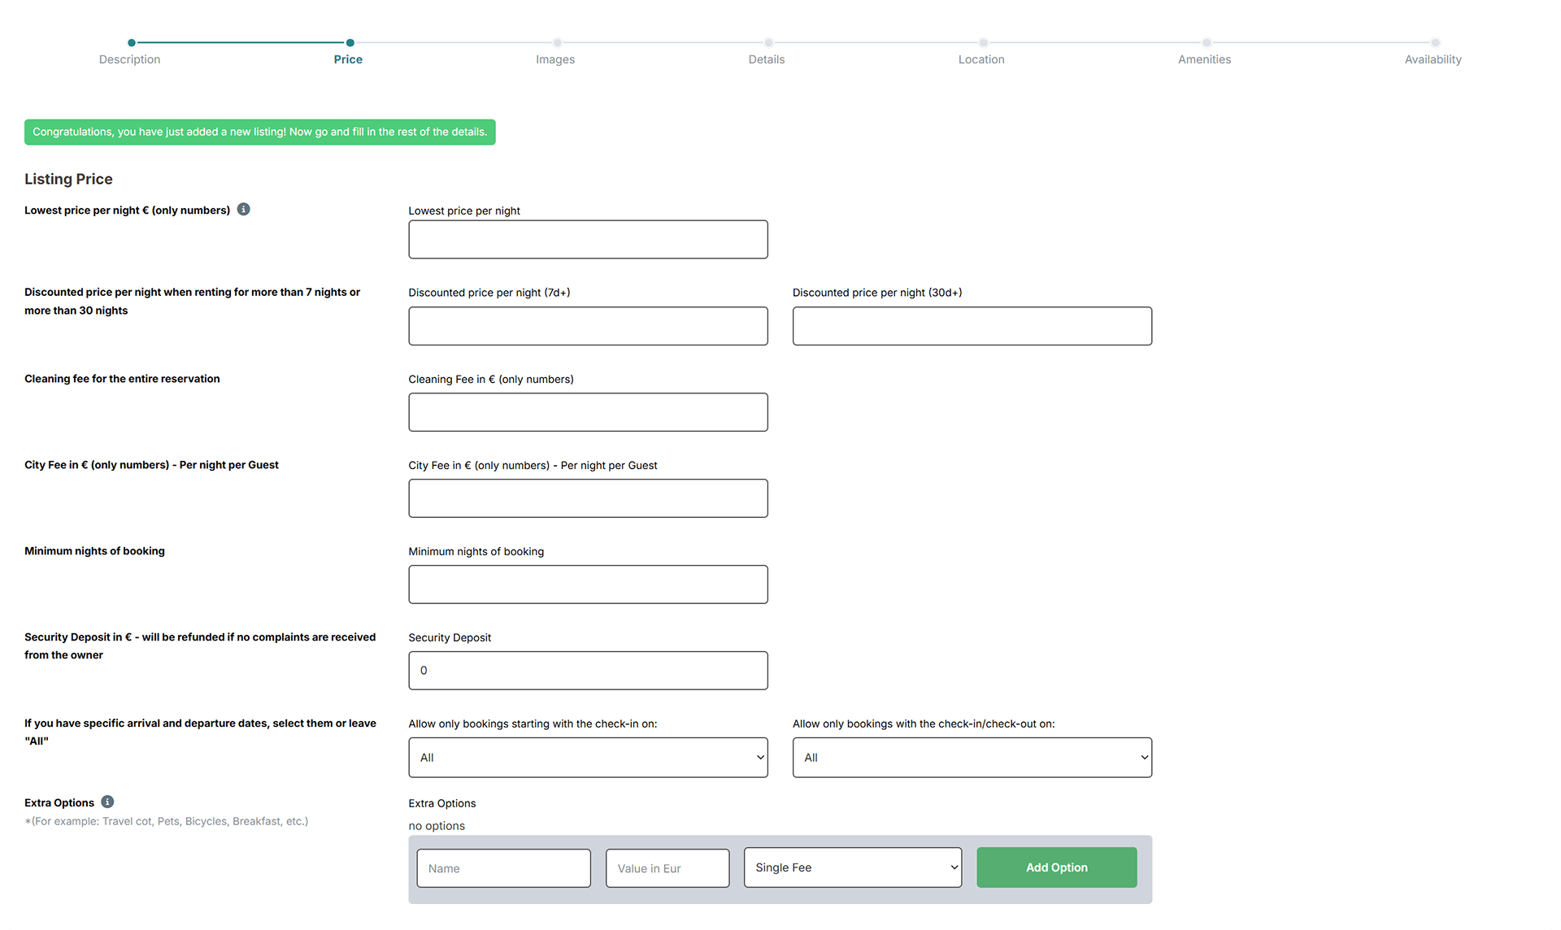Image resolution: width=1561 pixels, height=930 pixels.
Task: Click Discounted price per night 7d+ field
Action: [588, 326]
